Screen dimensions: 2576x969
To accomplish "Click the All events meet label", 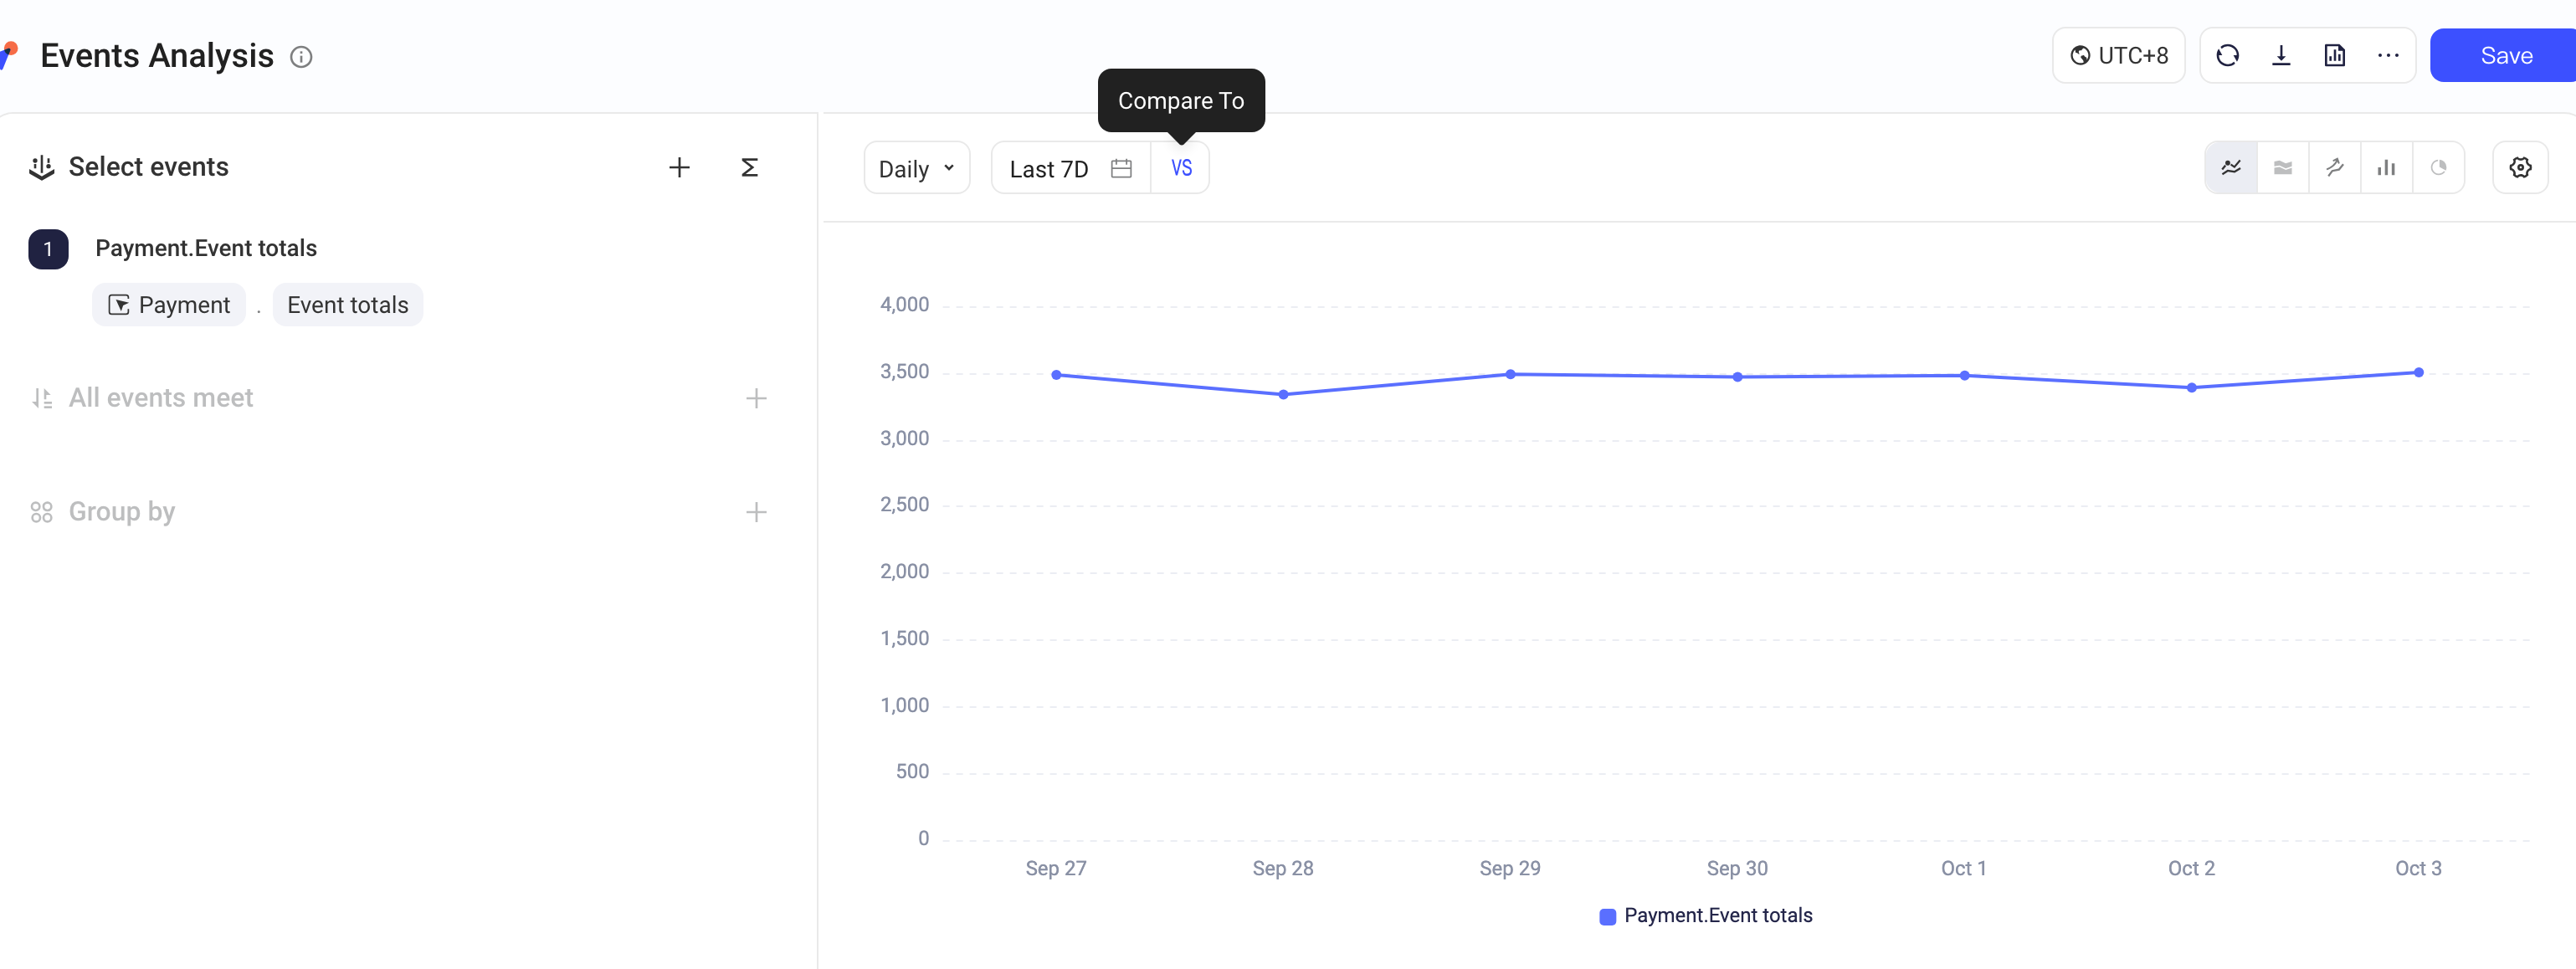I will pos(161,398).
